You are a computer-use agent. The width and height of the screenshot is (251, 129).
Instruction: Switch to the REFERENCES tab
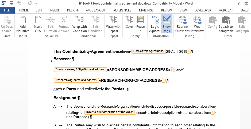point(122,10)
